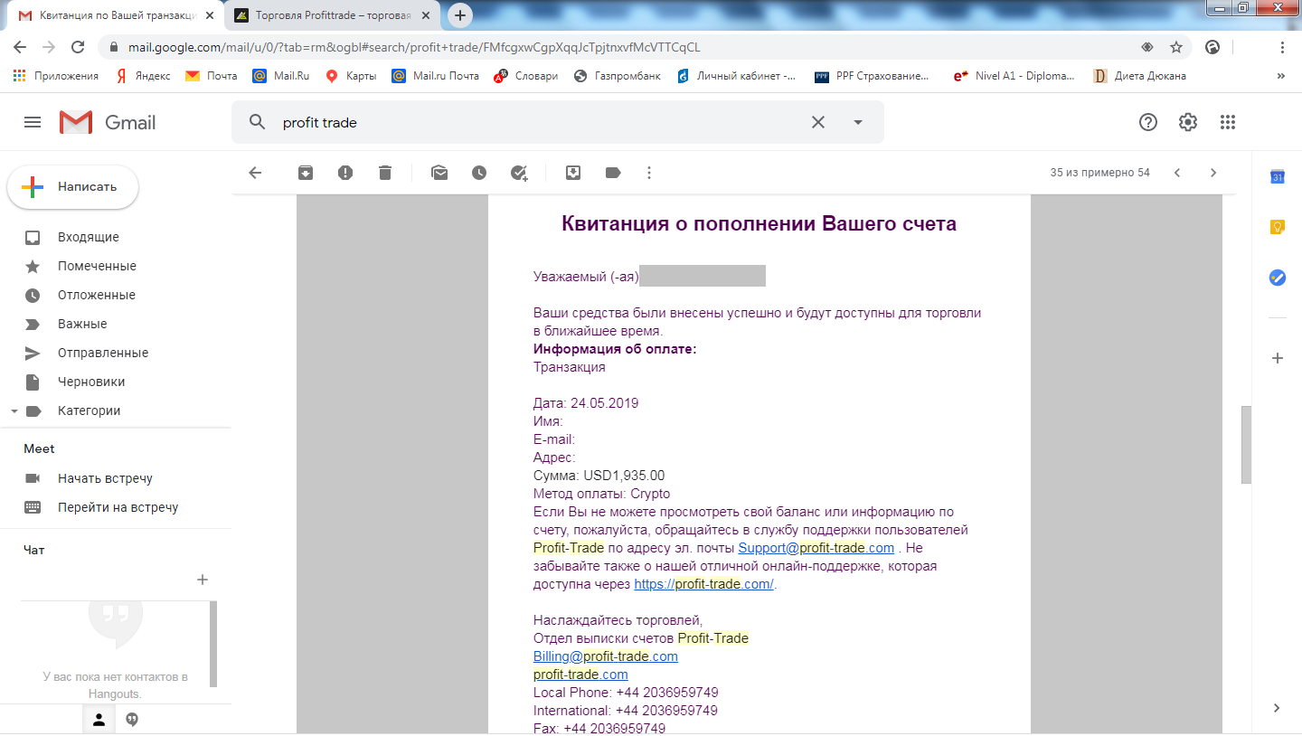Open the https://profit-trade.com/ link
The width and height of the screenshot is (1302, 736).
click(703, 584)
